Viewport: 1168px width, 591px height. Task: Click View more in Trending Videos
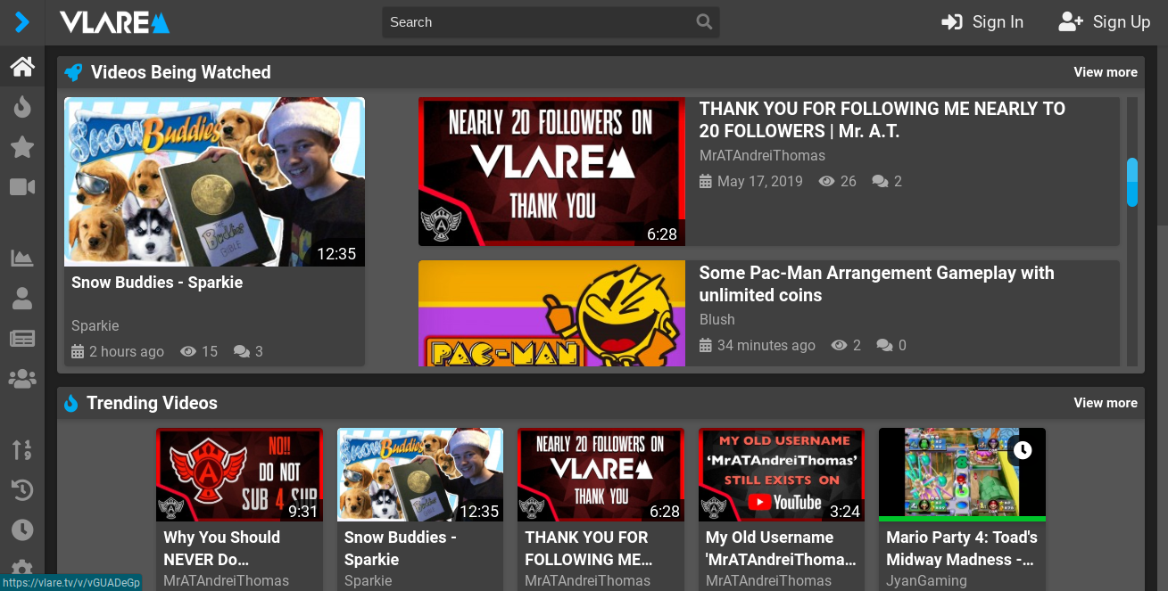tap(1106, 403)
